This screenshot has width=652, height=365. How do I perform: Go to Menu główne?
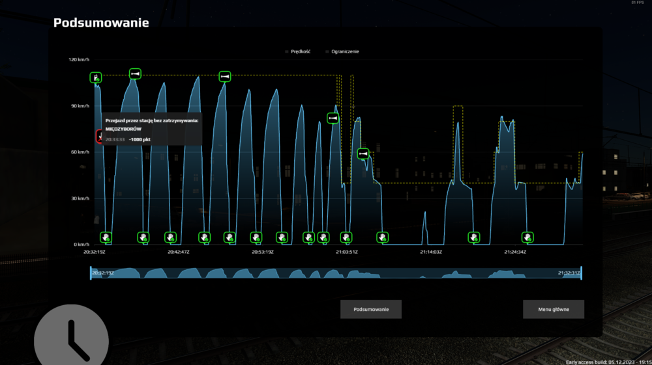click(x=553, y=310)
